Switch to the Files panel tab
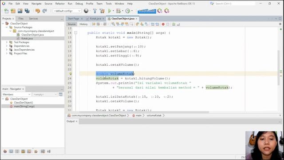Screen dimensions: 284x160 click(x=21, y=19)
